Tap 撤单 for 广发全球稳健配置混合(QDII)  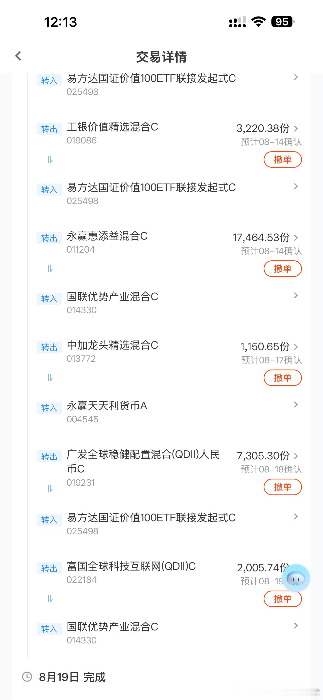pyautogui.click(x=283, y=487)
